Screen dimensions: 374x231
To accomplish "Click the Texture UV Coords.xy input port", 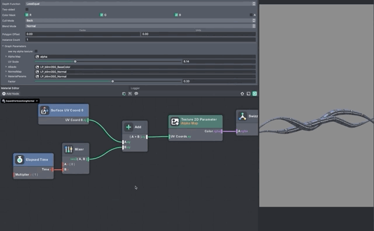I will [x=169, y=136].
